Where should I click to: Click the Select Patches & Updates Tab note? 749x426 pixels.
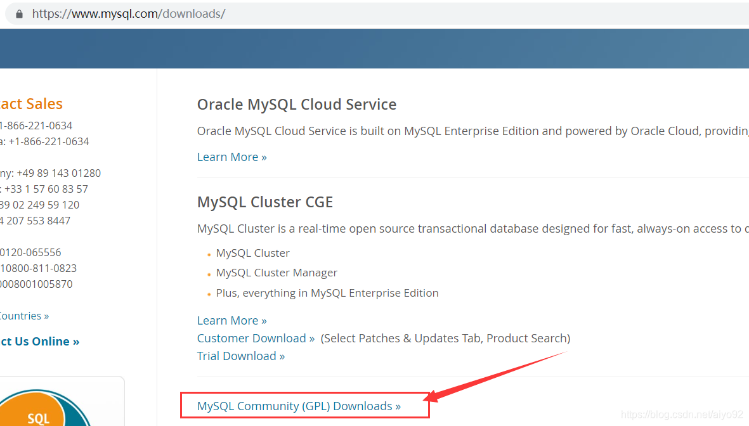tap(445, 338)
